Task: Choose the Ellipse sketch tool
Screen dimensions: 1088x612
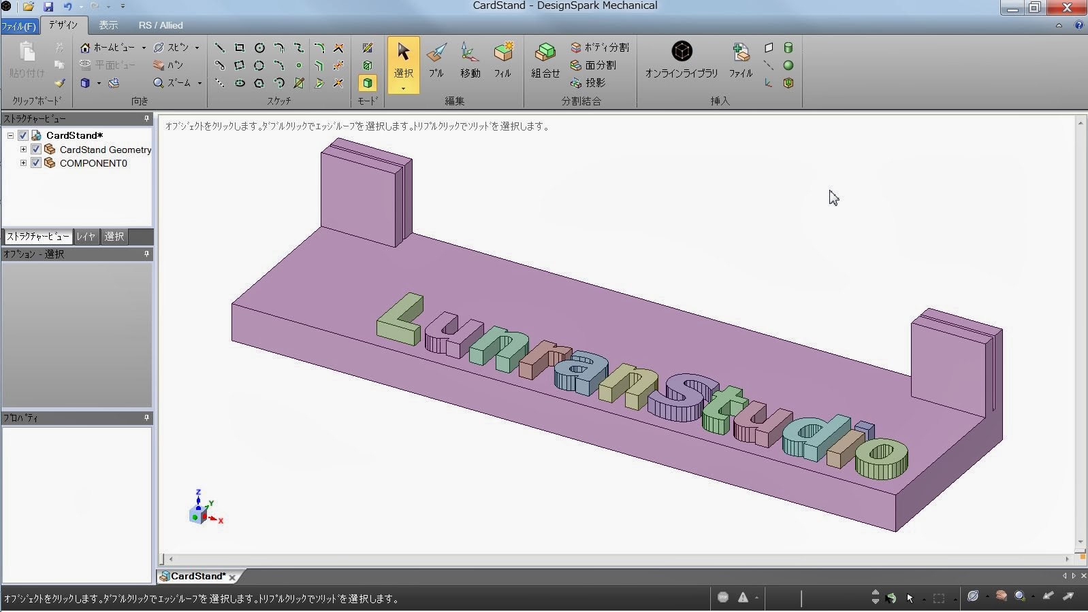Action: tap(240, 83)
